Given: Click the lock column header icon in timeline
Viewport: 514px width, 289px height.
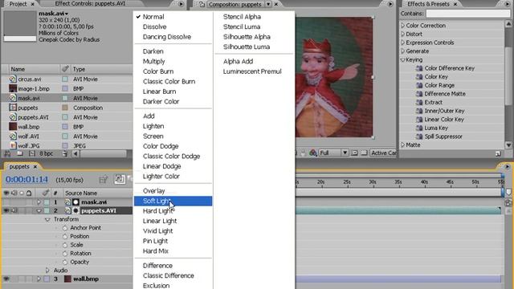Looking at the screenshot, I should click(29, 193).
